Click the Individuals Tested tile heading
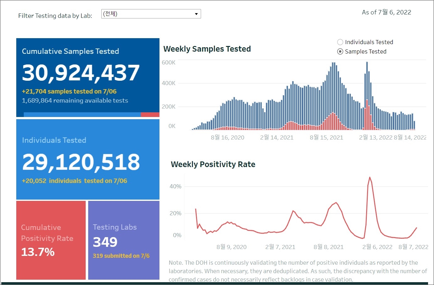The width and height of the screenshot is (434, 285). (x=54, y=140)
